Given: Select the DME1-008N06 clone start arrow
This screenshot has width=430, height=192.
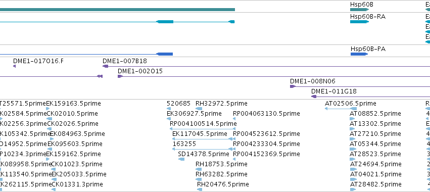Looking at the screenshot, I should (293, 86).
